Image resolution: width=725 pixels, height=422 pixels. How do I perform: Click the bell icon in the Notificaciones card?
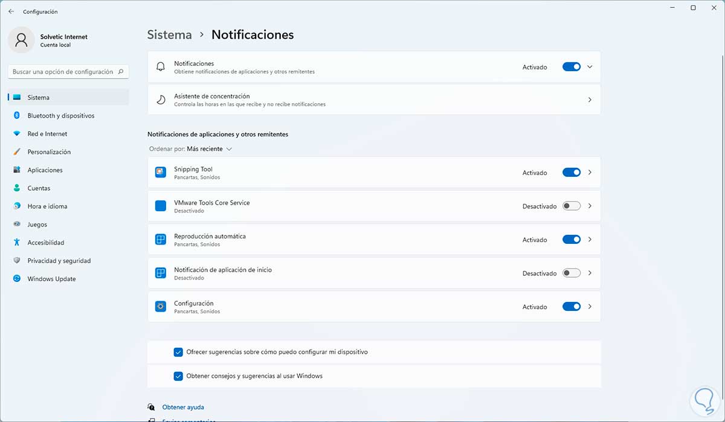[160, 67]
